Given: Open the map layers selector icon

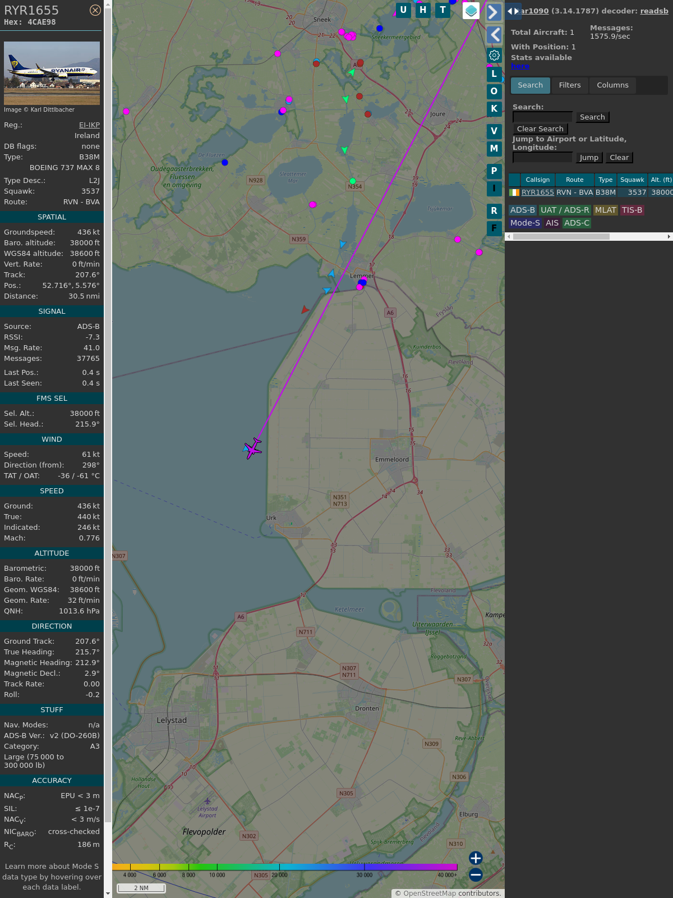Looking at the screenshot, I should pos(471,10).
